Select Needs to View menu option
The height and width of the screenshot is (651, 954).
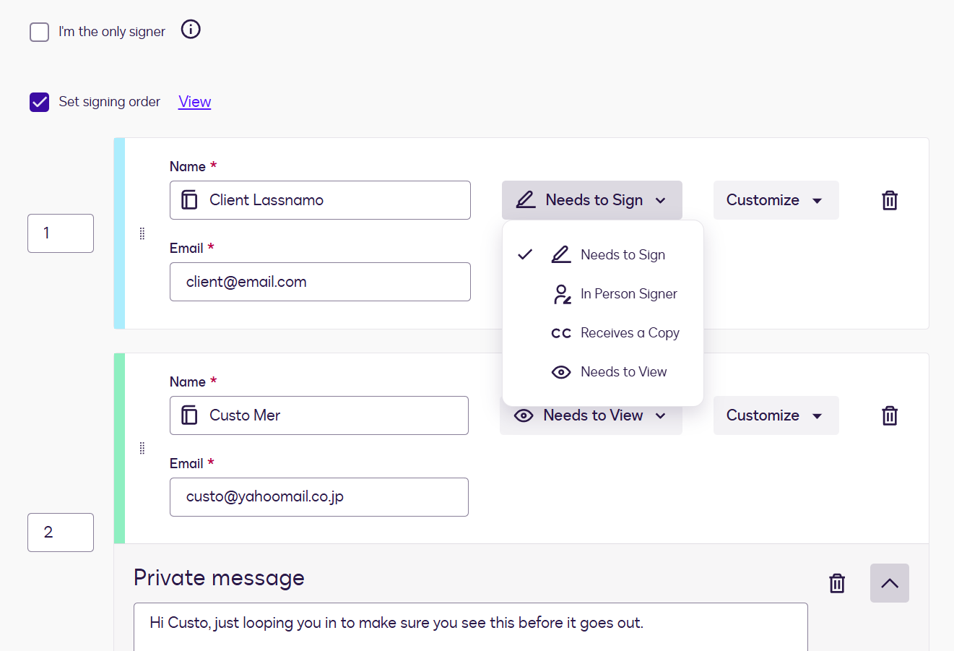pyautogui.click(x=603, y=371)
